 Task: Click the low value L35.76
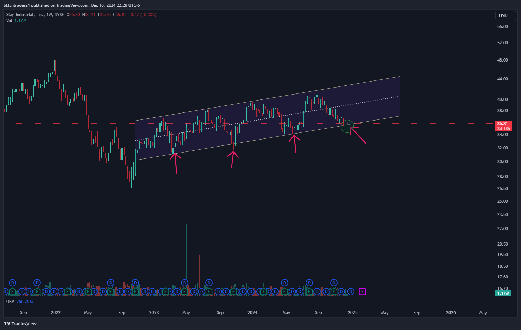point(104,15)
